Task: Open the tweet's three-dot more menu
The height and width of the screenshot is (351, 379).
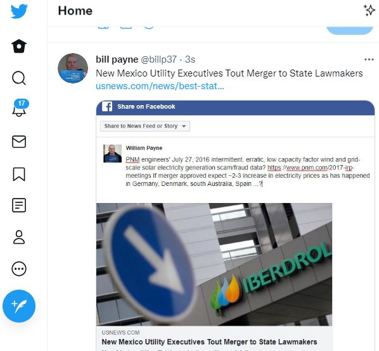Action: 369,59
